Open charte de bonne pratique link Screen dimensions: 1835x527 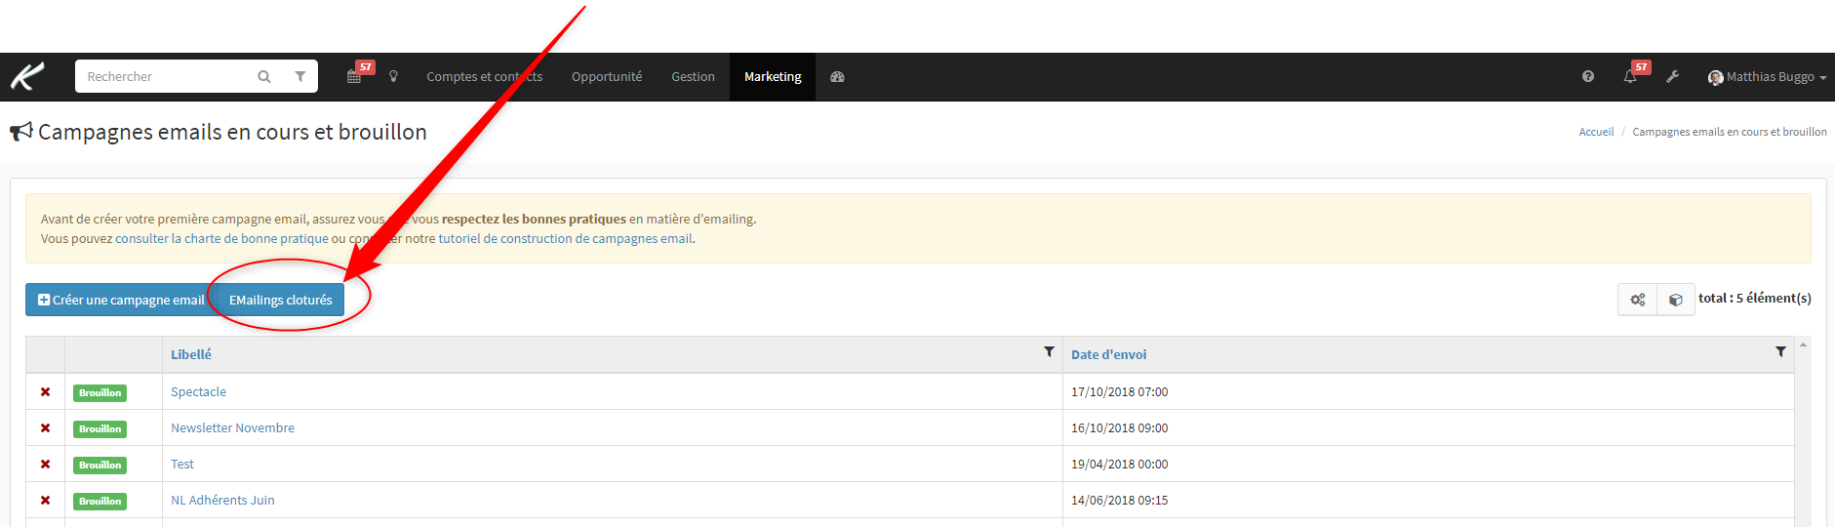(x=221, y=238)
